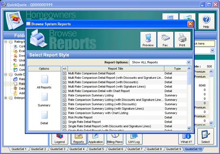Switch to QuoteSet 7 tab
The width and height of the screenshot is (220, 154).
(135, 149)
